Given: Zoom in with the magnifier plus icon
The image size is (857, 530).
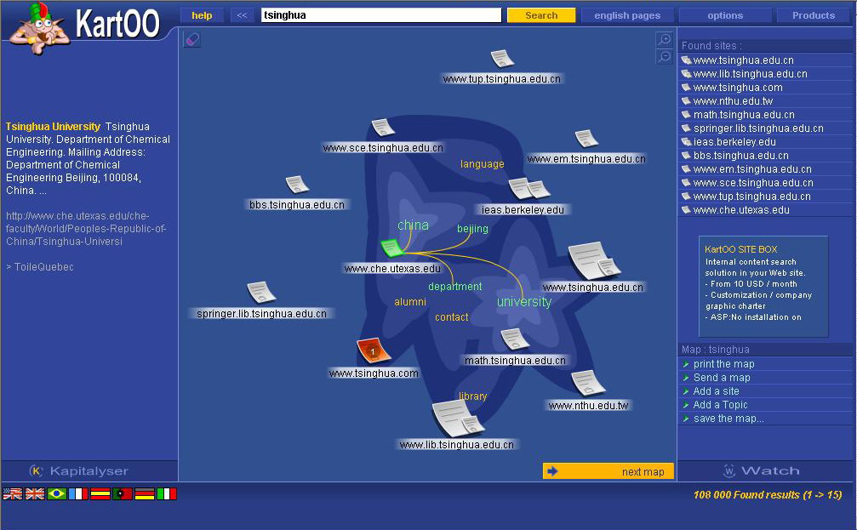Looking at the screenshot, I should (664, 39).
